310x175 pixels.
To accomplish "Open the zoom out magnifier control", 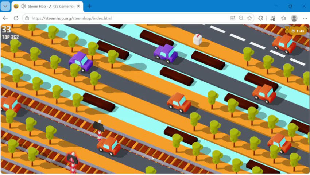I will [x=241, y=18].
